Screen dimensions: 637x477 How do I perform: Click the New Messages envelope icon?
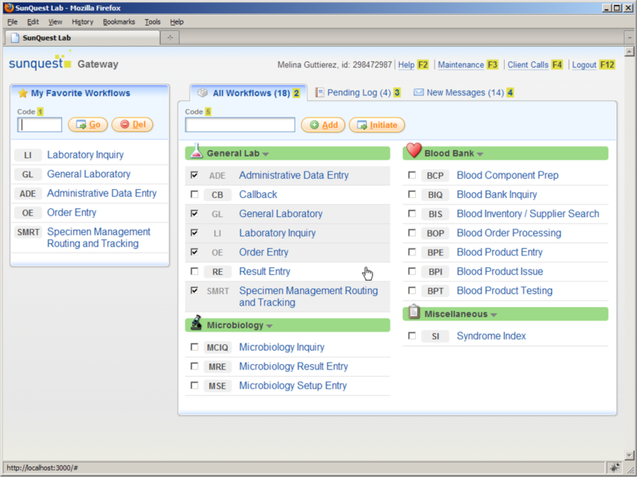click(419, 92)
